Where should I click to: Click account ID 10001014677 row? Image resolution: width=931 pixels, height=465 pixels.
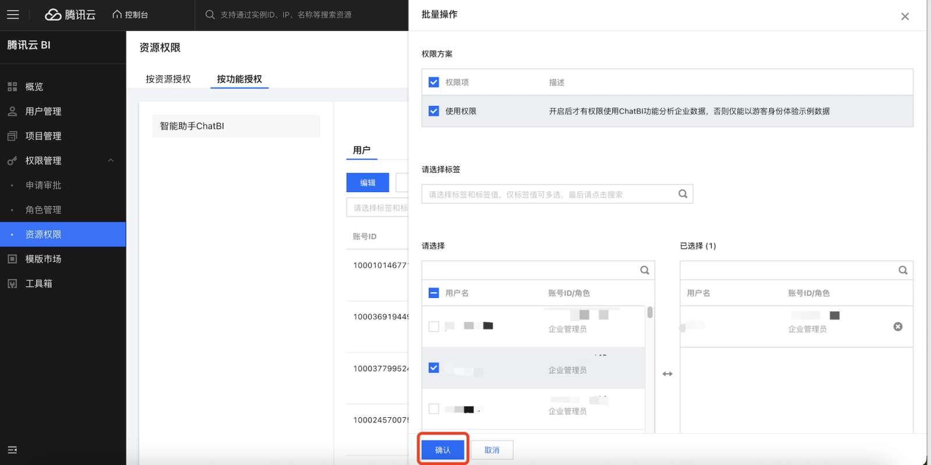(x=381, y=265)
